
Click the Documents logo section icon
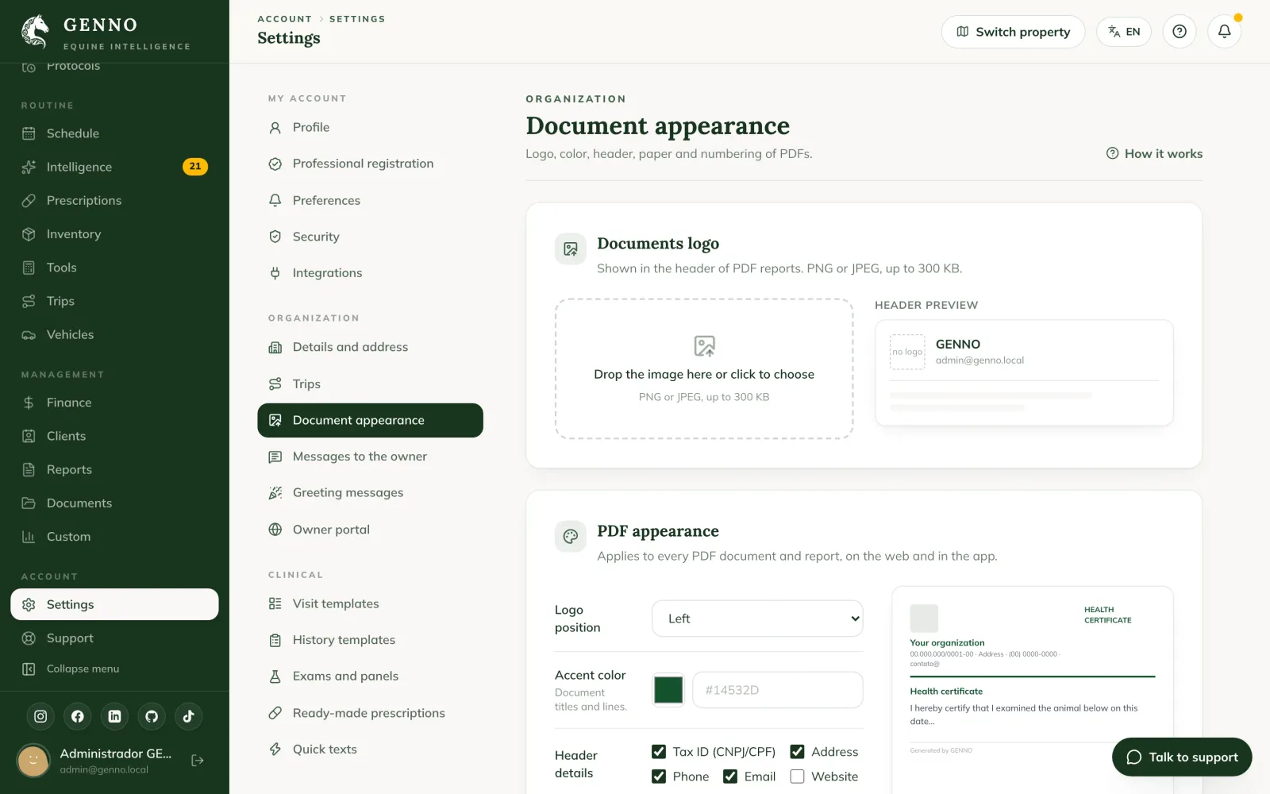coord(571,249)
